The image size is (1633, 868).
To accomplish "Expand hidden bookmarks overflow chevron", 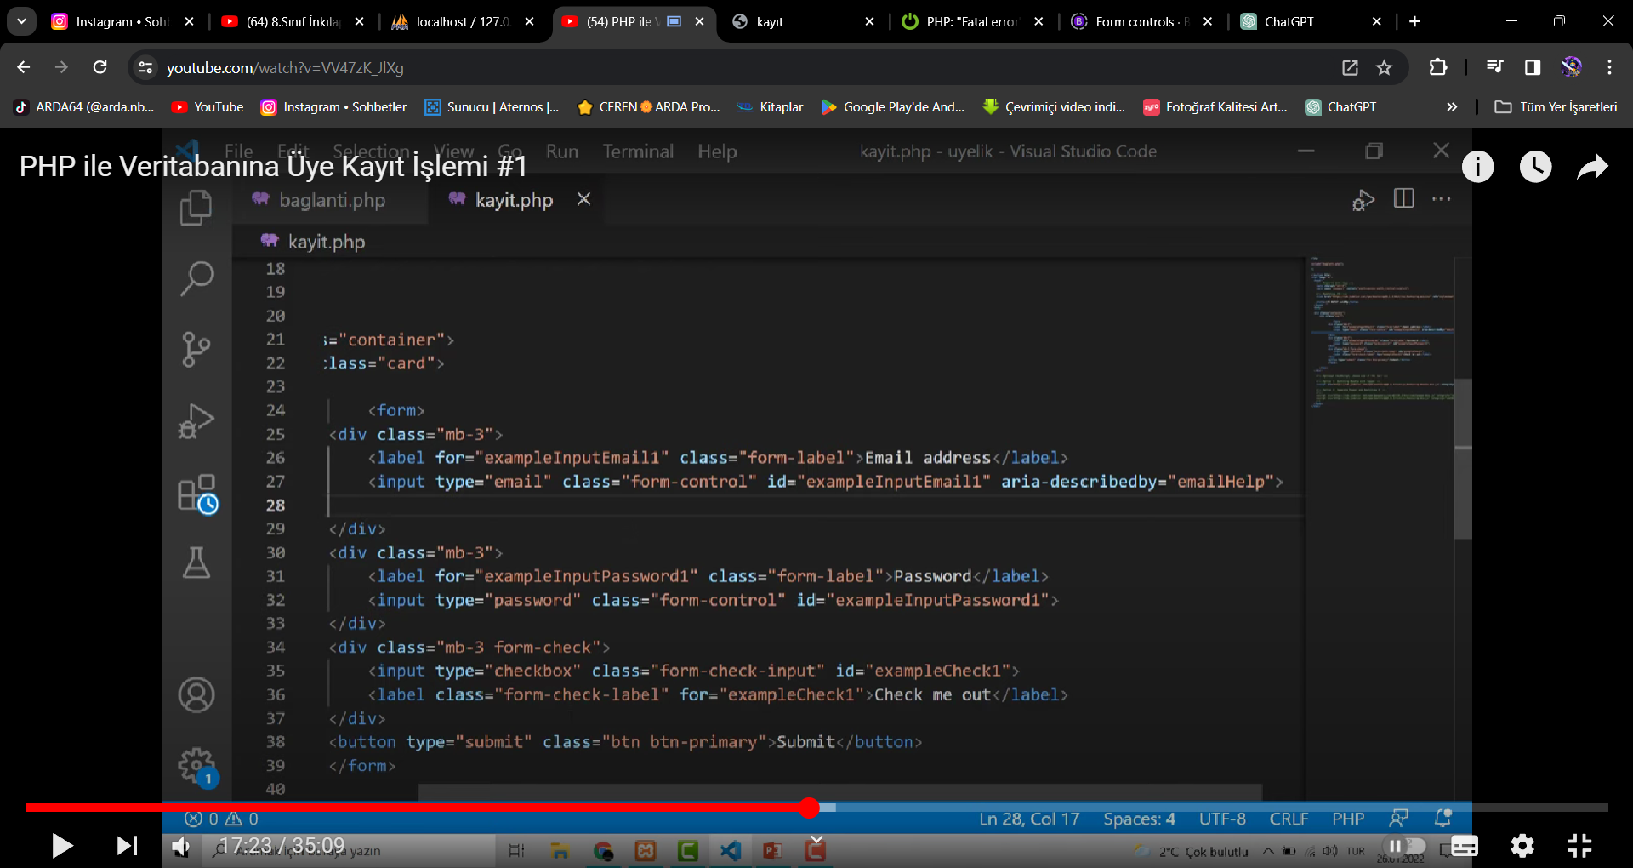I will point(1452,107).
